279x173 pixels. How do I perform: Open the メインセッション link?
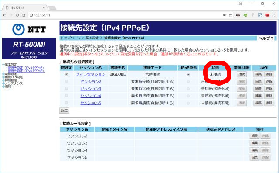click(91, 74)
